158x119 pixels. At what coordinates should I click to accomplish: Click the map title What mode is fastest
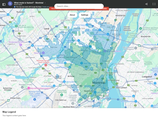click(29, 3)
